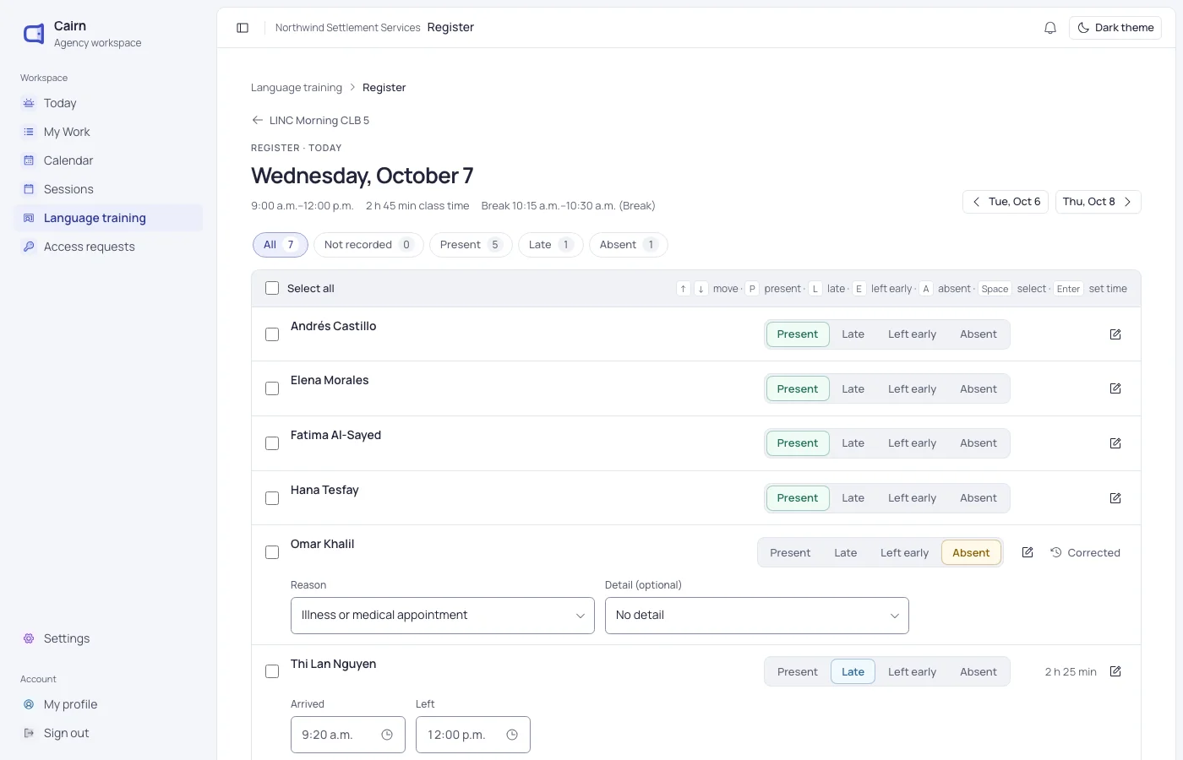This screenshot has width=1183, height=760.
Task: Click the Arrived time field showing 9:20 a.m.
Action: pyautogui.click(x=348, y=735)
